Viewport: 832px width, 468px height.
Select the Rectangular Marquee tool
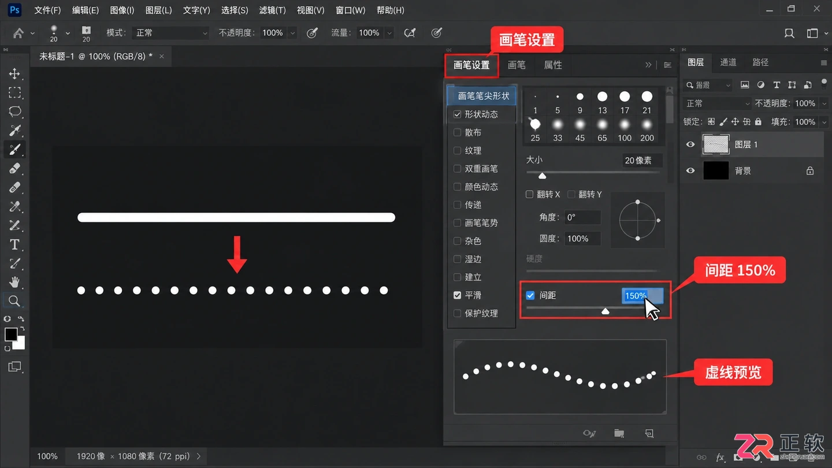(x=14, y=92)
